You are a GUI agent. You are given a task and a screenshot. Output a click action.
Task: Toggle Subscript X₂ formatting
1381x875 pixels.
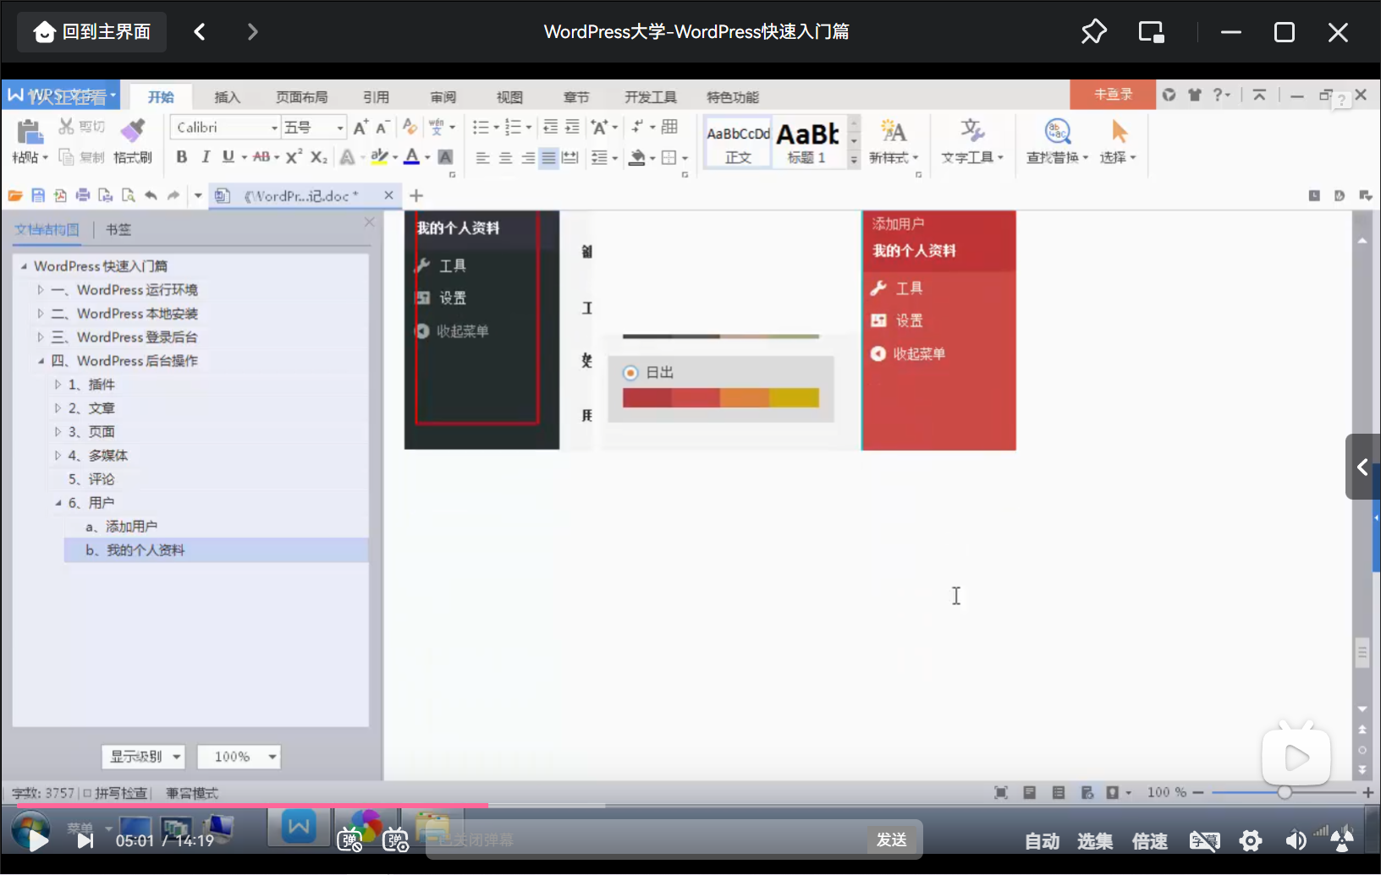[318, 156]
